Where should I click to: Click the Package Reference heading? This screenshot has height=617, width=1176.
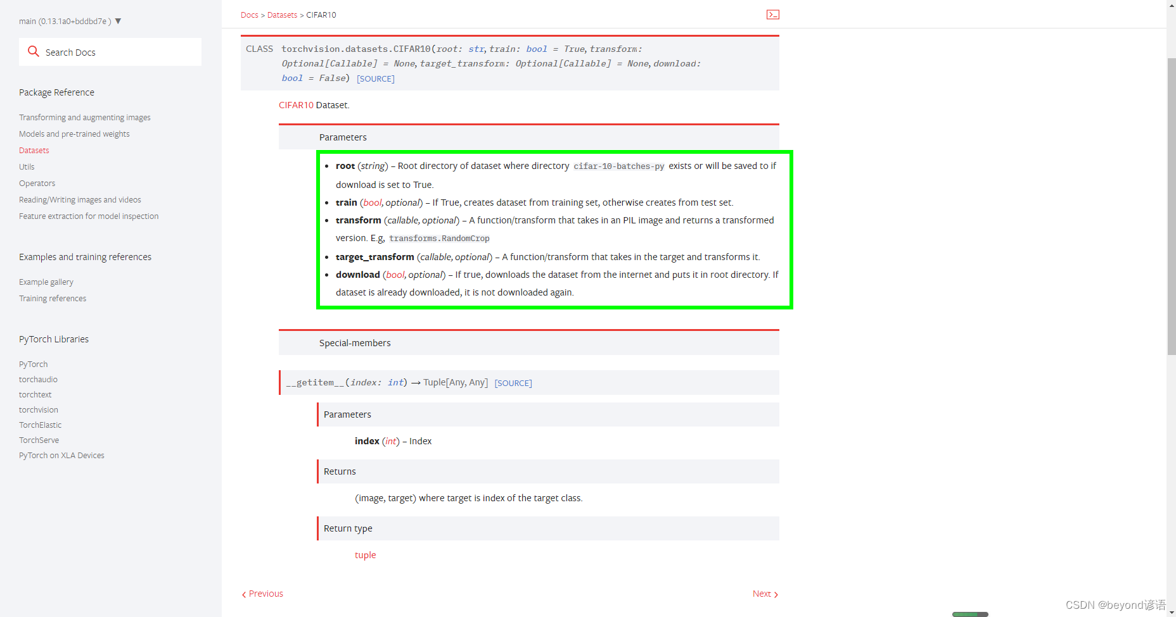(x=56, y=92)
